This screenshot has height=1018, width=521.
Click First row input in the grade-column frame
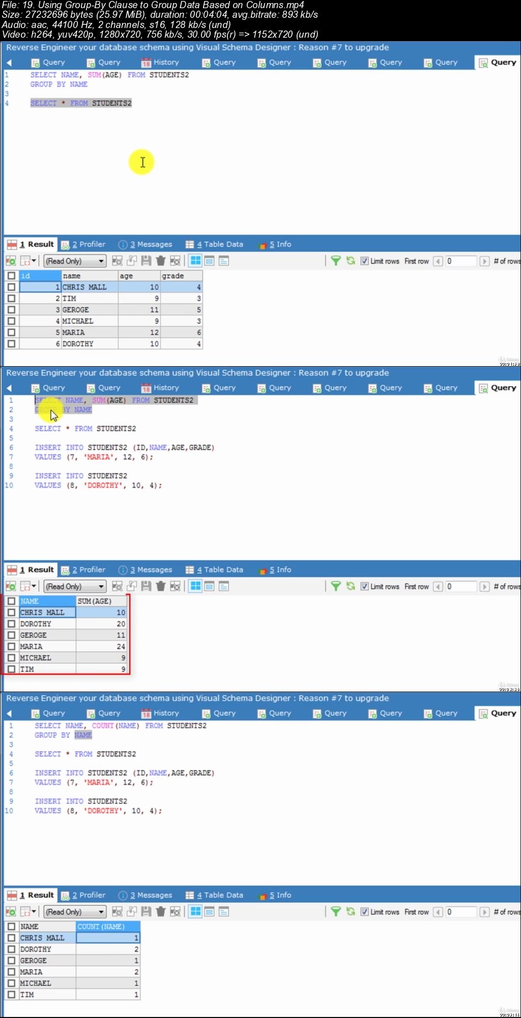coord(461,261)
